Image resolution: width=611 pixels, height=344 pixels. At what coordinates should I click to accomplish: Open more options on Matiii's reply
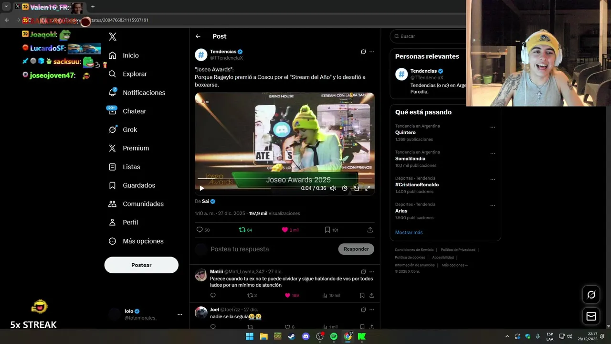click(x=372, y=272)
